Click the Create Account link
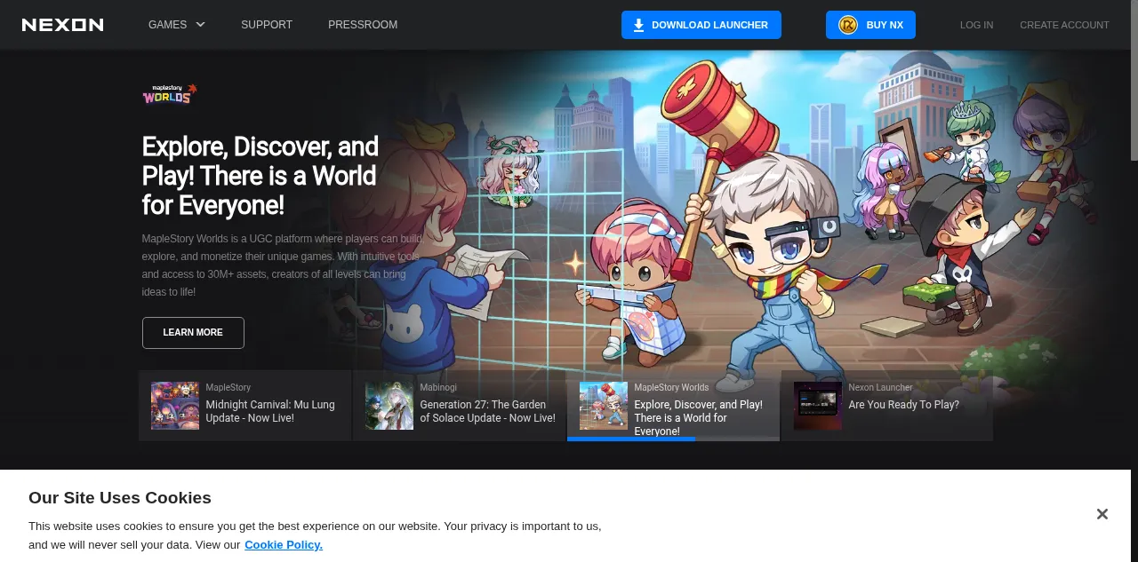Image resolution: width=1138 pixels, height=562 pixels. (1064, 25)
